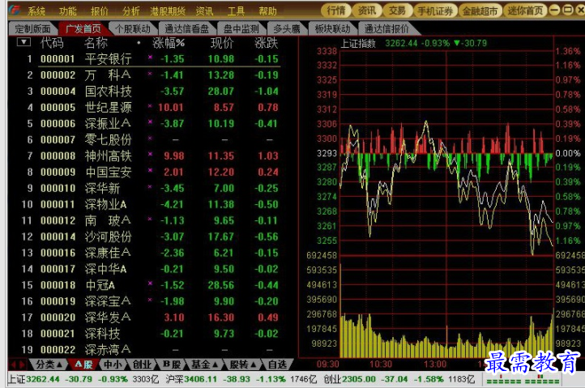Switch to the 盘中监测 tab
This screenshot has width=585, height=388.
point(241,28)
